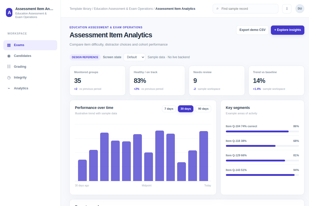Image resolution: width=309 pixels, height=206 pixels.
Task: Click the DESIGN REFERENCE badge
Action: pos(85,57)
